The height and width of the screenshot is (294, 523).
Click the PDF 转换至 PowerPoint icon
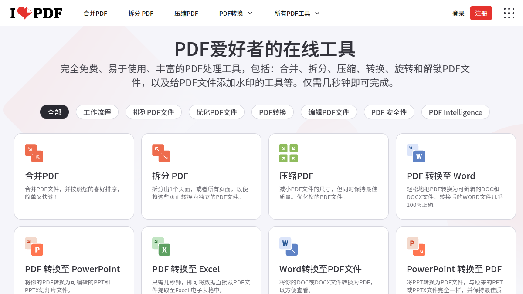click(34, 247)
